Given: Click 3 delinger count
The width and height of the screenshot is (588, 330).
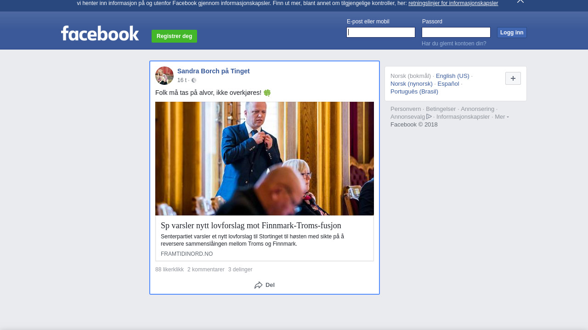Looking at the screenshot, I should point(240,269).
